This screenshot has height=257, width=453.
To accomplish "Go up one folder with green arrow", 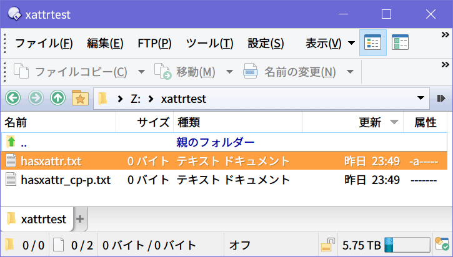I will (x=57, y=98).
